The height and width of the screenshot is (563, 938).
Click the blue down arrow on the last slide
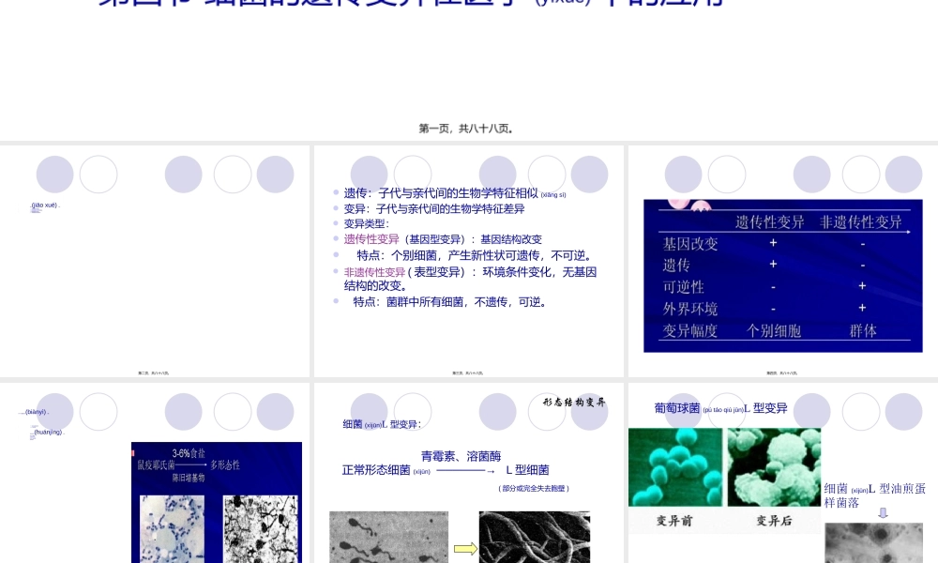(x=882, y=513)
